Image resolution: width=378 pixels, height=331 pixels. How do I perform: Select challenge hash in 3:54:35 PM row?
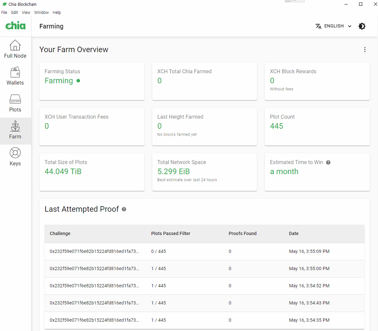(x=94, y=320)
